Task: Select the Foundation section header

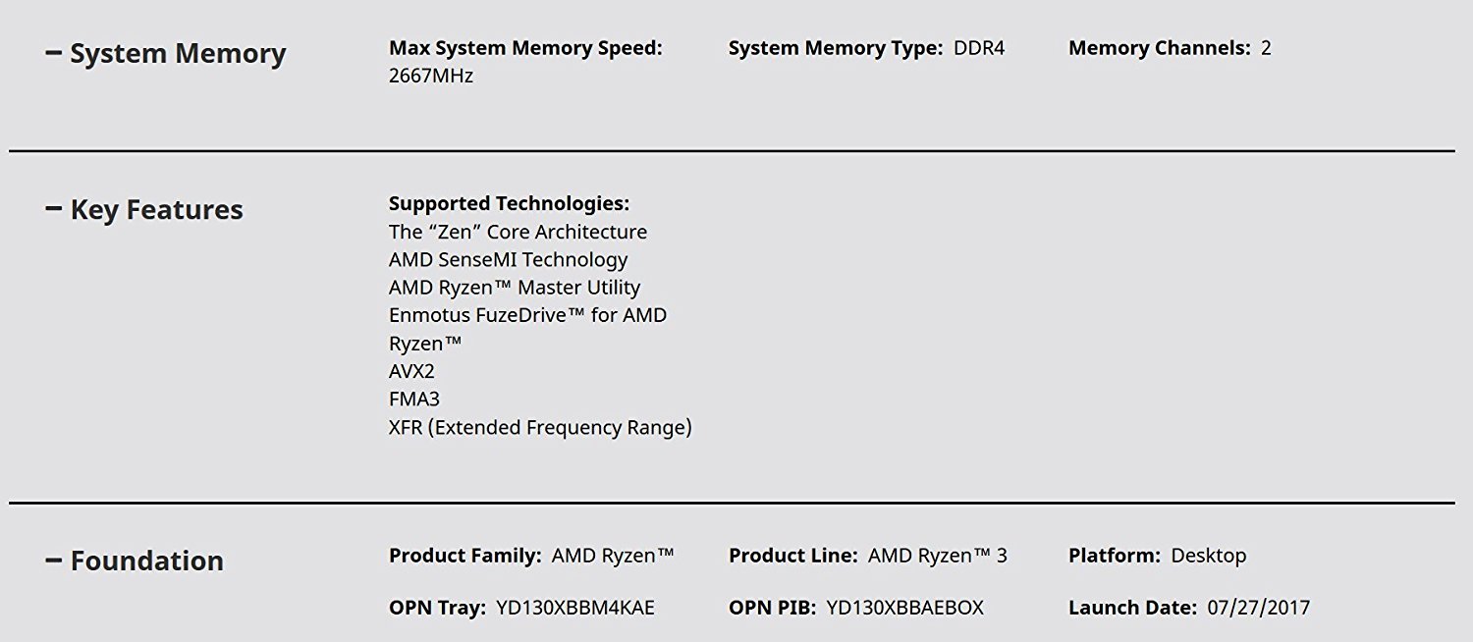Action: tap(145, 562)
